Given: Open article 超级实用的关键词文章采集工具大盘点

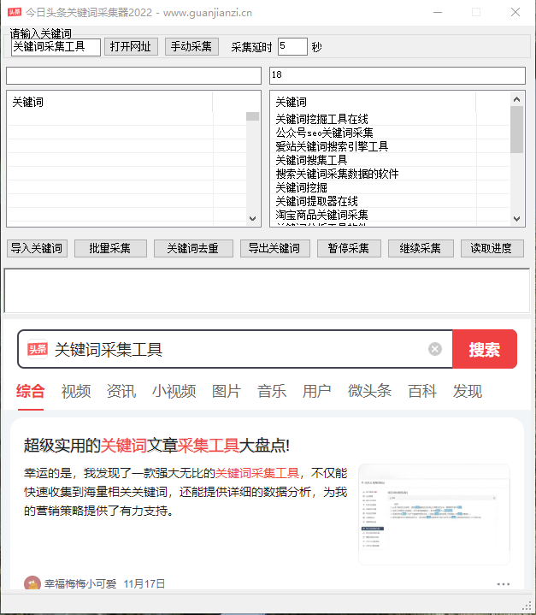Looking at the screenshot, I should [x=156, y=446].
